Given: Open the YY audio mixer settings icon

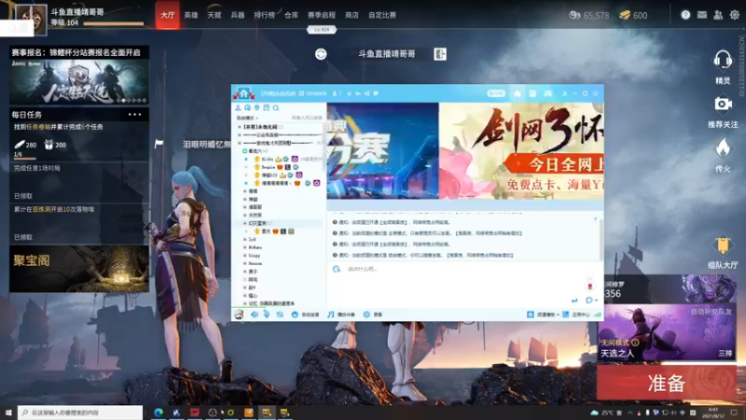Looking at the screenshot, I should 280,315.
